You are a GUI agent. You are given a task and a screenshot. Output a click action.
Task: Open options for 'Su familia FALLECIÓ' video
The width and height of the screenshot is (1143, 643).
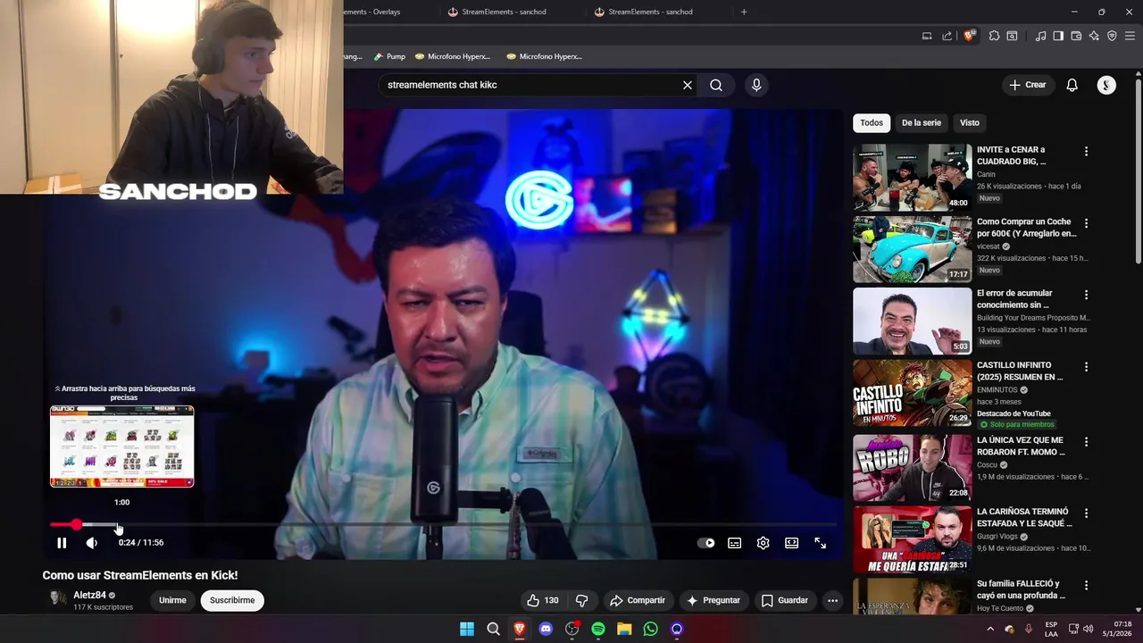1086,585
